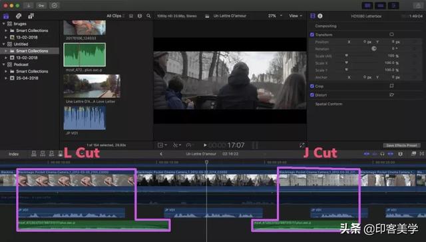This screenshot has width=426, height=242.
Task: Adjust the Scale (All) slider handle
Action: point(346,55)
